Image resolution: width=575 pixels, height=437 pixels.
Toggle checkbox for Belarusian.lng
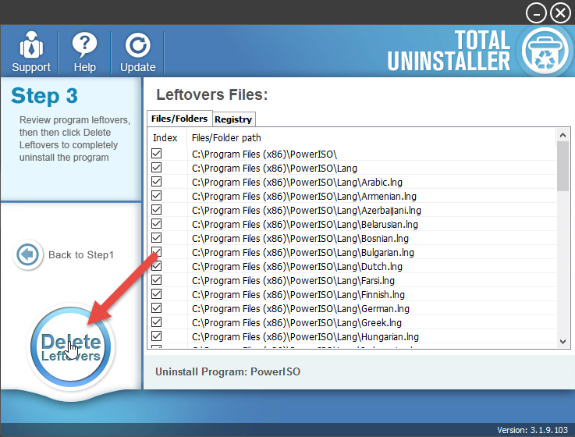[x=157, y=223]
